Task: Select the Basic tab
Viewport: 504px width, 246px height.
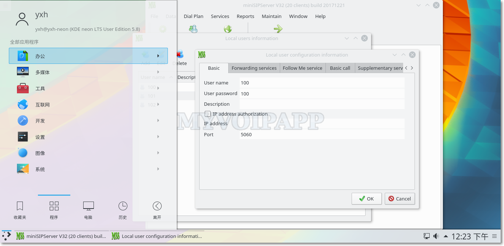Action: point(214,68)
